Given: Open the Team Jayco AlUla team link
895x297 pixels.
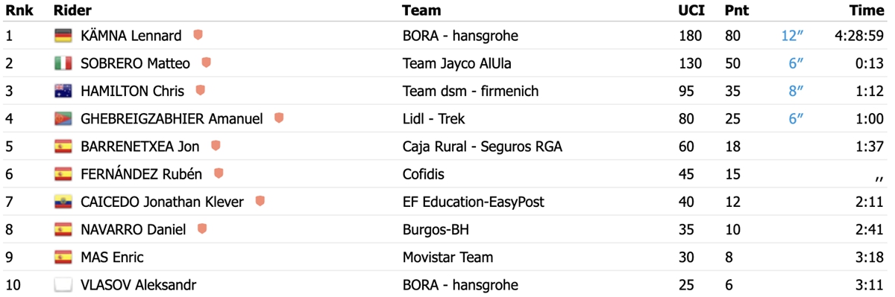Looking at the screenshot, I should 456,63.
